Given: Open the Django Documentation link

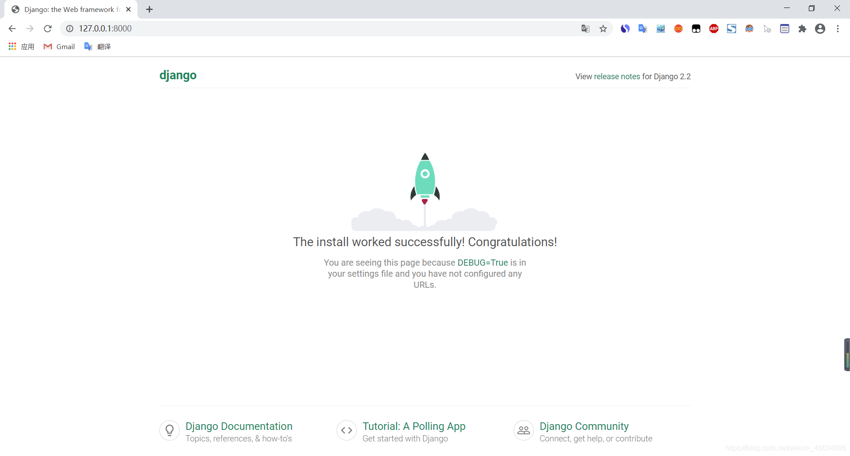Looking at the screenshot, I should click(239, 426).
